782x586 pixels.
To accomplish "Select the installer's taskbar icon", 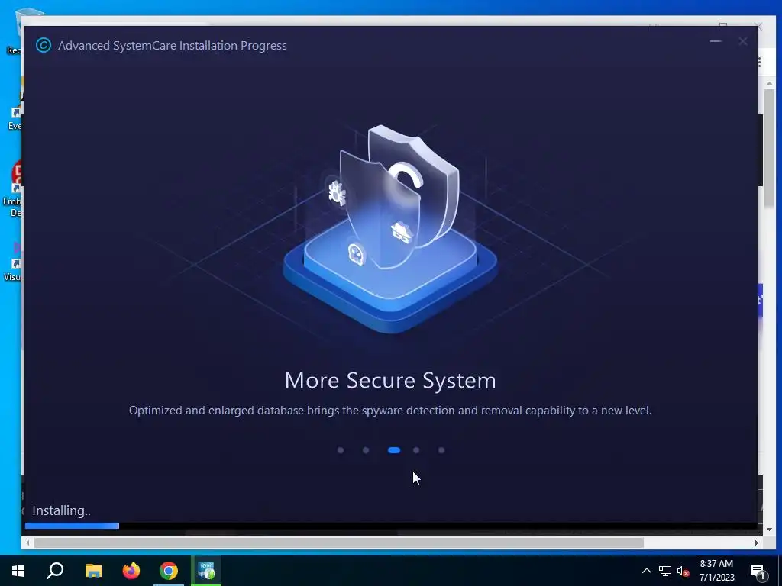I will 206,571.
